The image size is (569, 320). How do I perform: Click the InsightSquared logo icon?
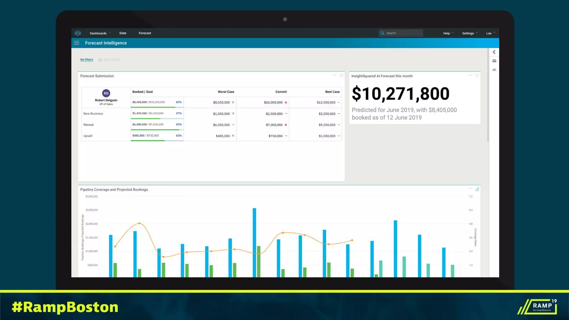(x=78, y=33)
